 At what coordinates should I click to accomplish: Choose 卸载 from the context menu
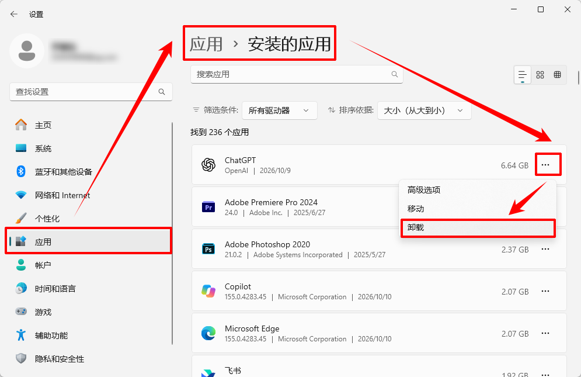point(478,227)
